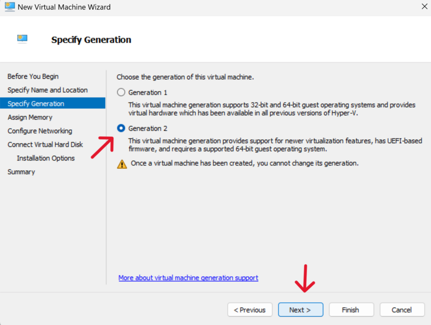The height and width of the screenshot is (325, 431).
Task: Click the Specify Generation page heading
Action: (91, 40)
